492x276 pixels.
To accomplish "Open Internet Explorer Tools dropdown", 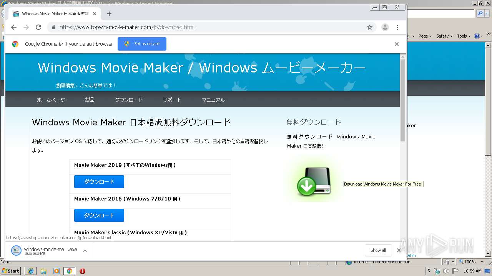I will (464, 36).
